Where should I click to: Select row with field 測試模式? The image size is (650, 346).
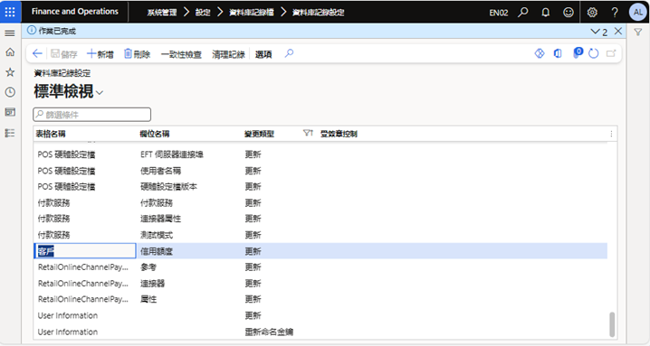pyautogui.click(x=320, y=235)
